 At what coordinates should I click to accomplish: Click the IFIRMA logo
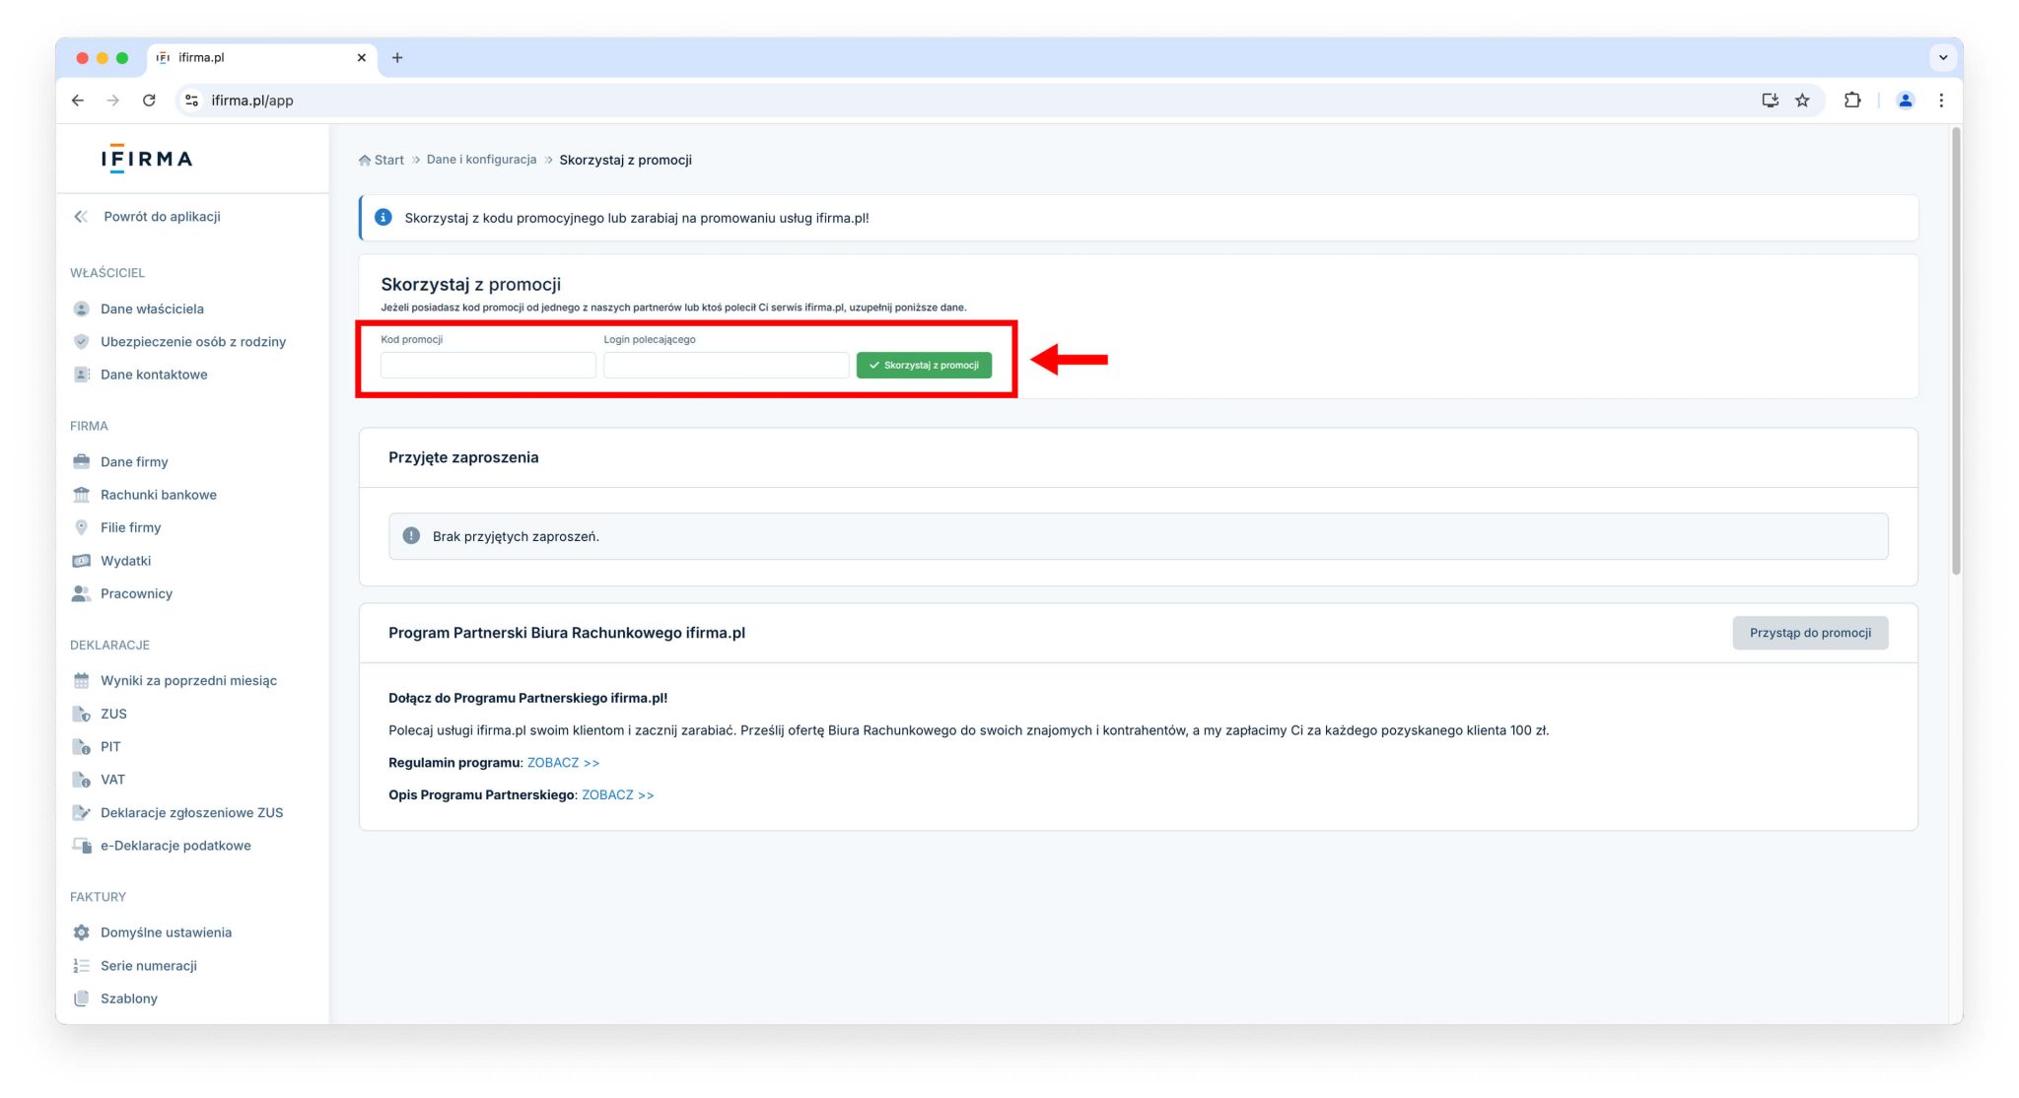tap(147, 159)
